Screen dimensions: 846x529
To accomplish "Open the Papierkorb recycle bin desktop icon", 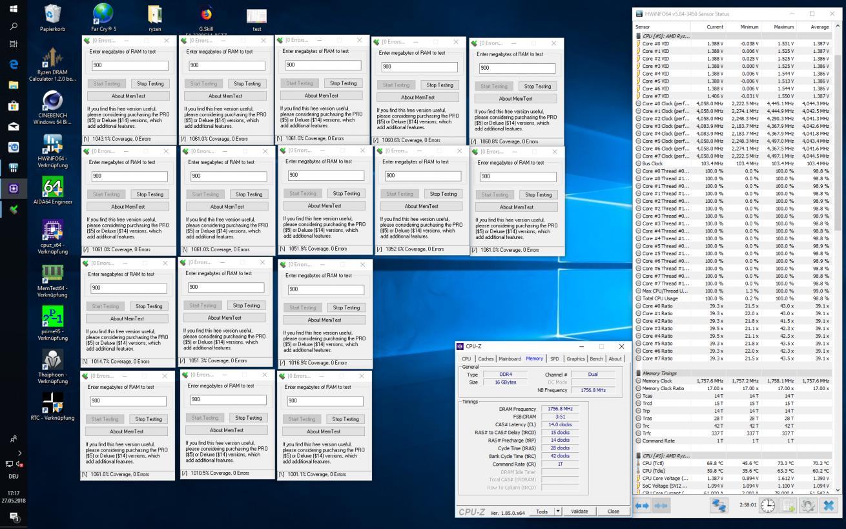I will pyautogui.click(x=52, y=17).
